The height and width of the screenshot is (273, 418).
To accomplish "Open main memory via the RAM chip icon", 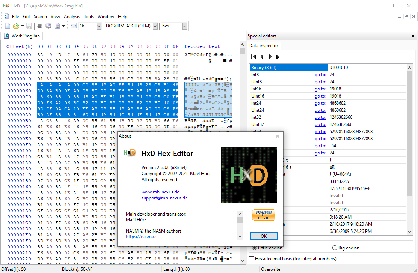I will click(x=40, y=26).
